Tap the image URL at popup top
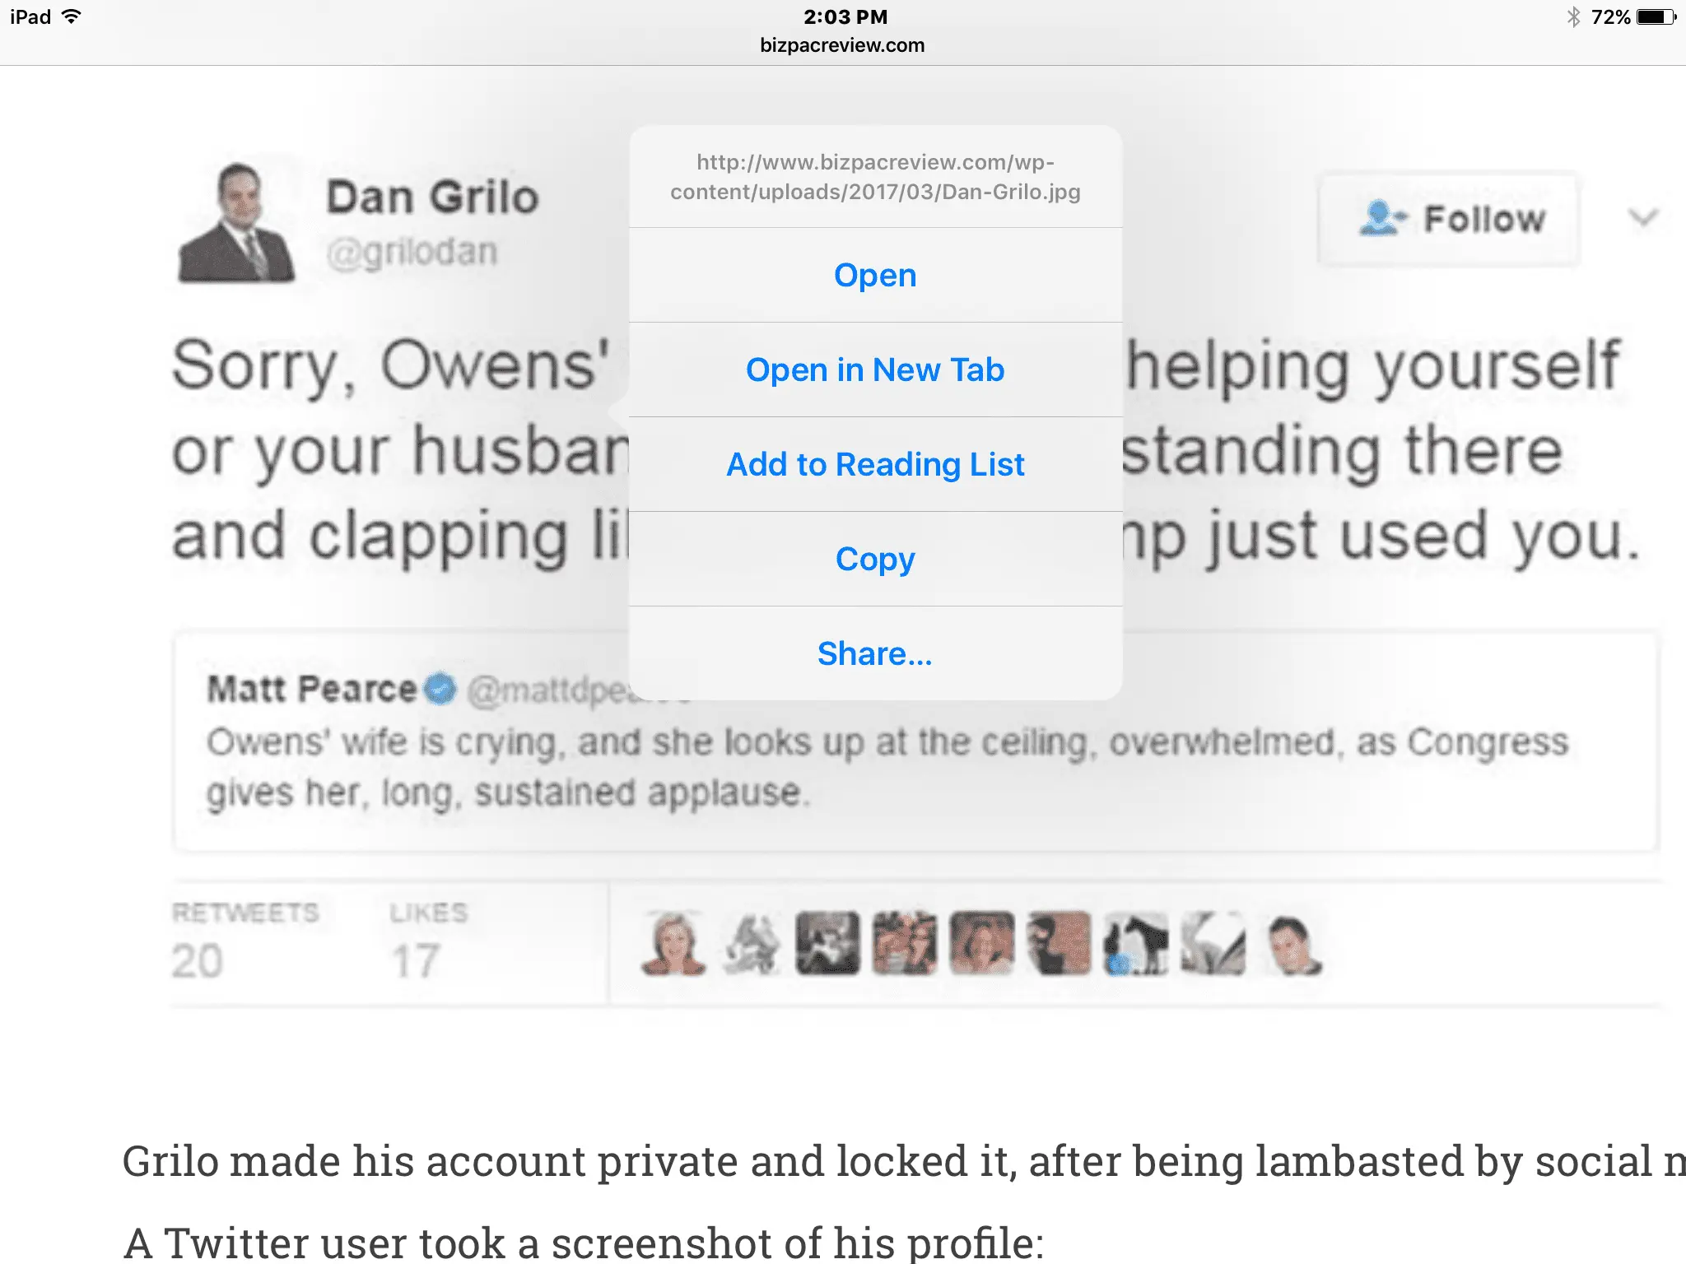 pyautogui.click(x=875, y=177)
